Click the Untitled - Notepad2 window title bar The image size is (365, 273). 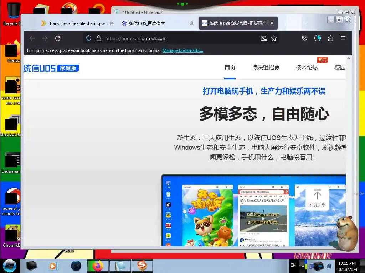223,12
